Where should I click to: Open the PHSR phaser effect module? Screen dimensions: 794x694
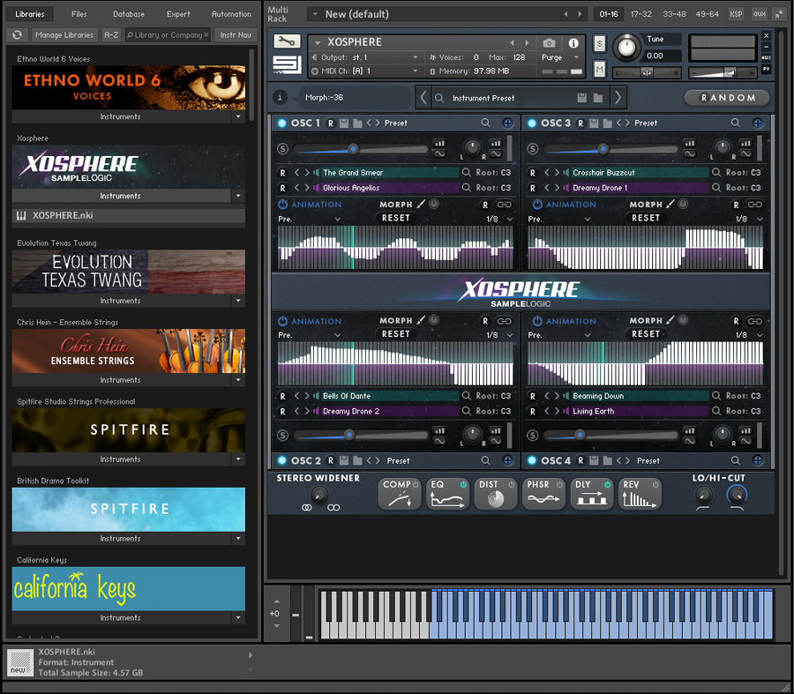[x=543, y=494]
